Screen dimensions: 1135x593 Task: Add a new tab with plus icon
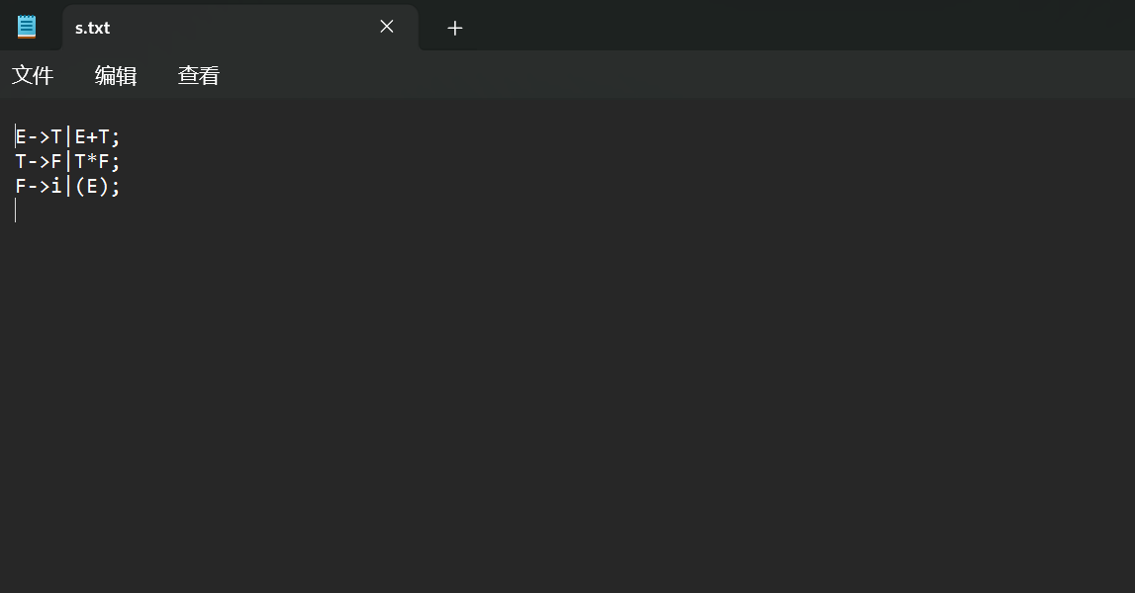pyautogui.click(x=454, y=29)
